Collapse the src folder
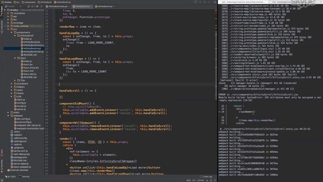Screen dimensions: 323x182 point(8,29)
